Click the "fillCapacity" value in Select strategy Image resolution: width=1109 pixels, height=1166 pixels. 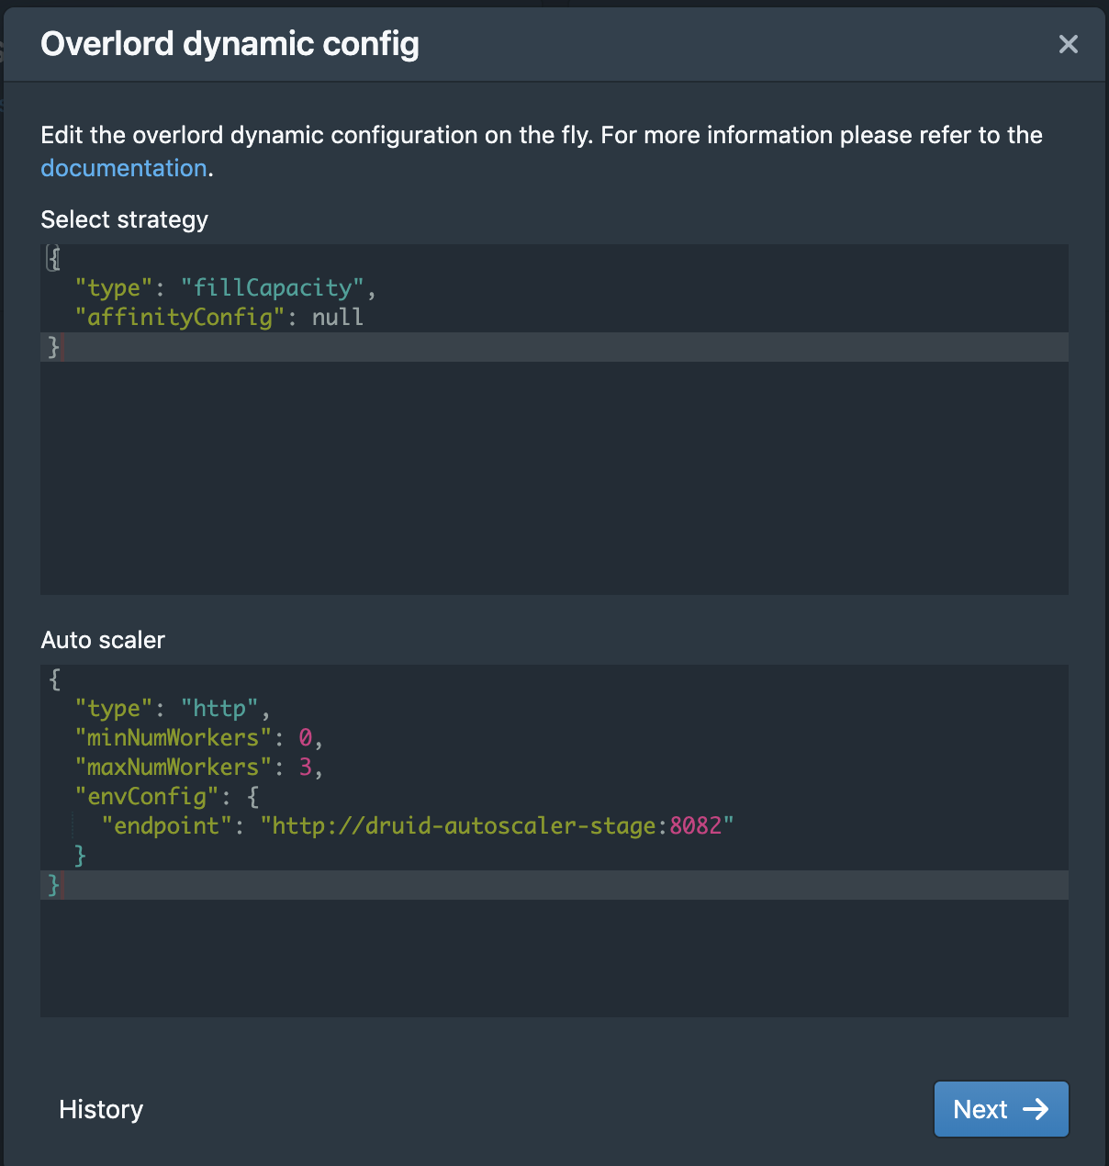[x=273, y=288]
